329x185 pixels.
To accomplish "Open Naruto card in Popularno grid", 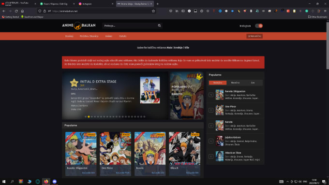I will click(150, 154).
